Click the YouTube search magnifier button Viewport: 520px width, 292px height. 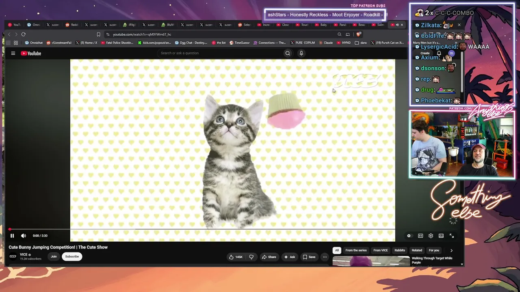[288, 53]
